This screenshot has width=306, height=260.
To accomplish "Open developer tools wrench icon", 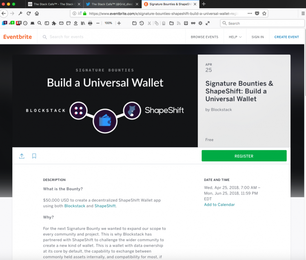I will coord(20,13).
